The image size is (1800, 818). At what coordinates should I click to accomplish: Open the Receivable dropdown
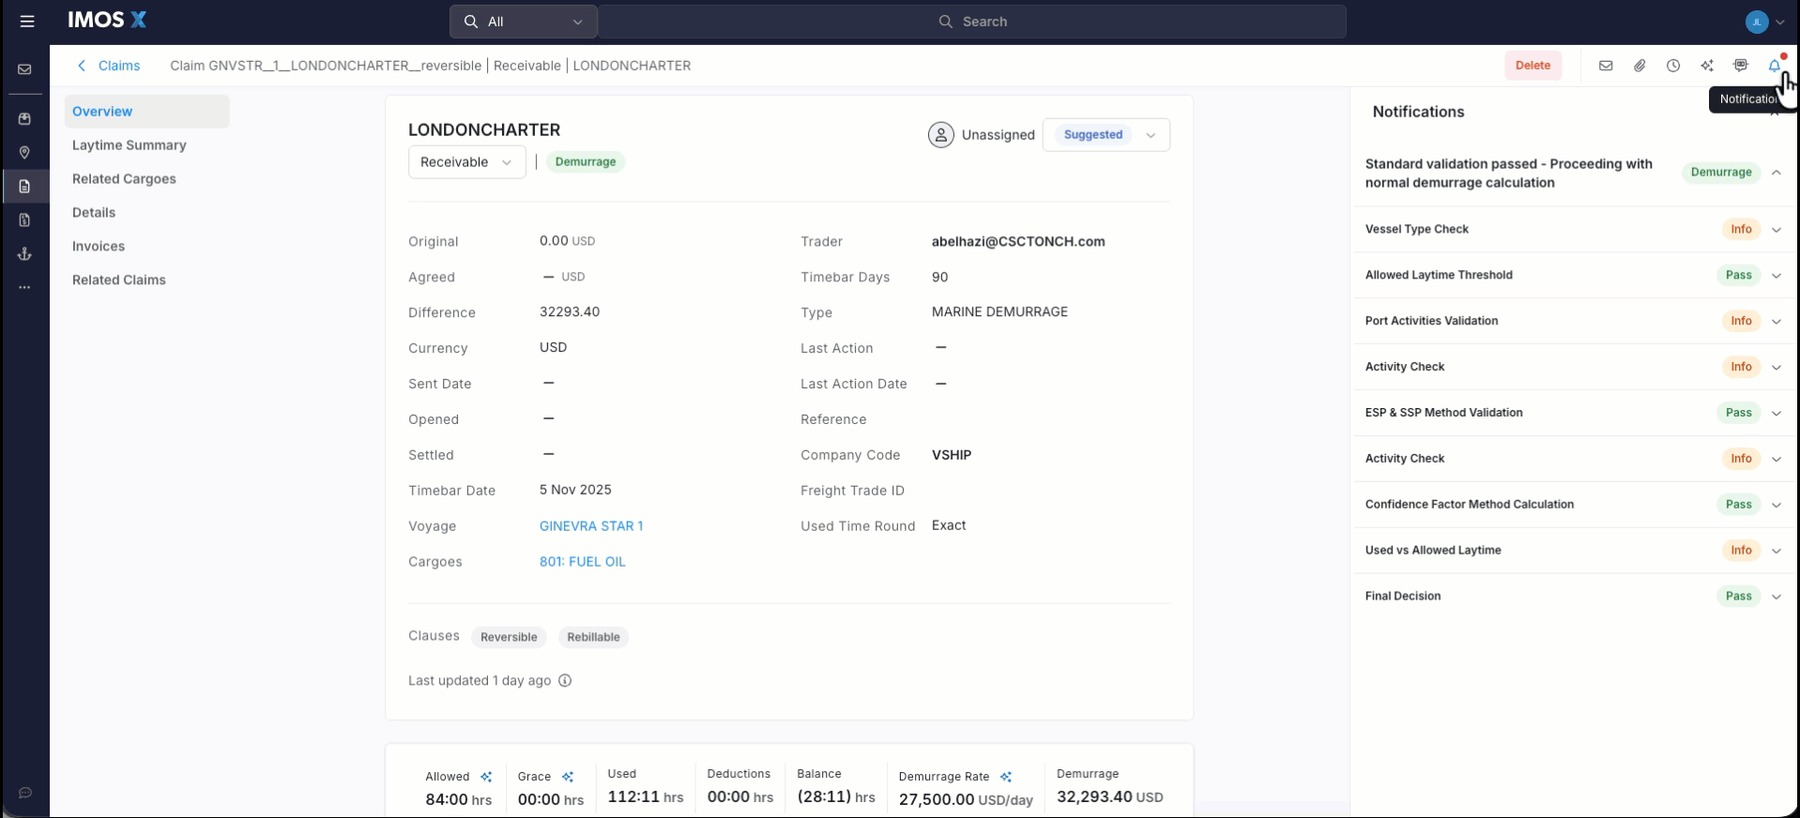pyautogui.click(x=466, y=162)
